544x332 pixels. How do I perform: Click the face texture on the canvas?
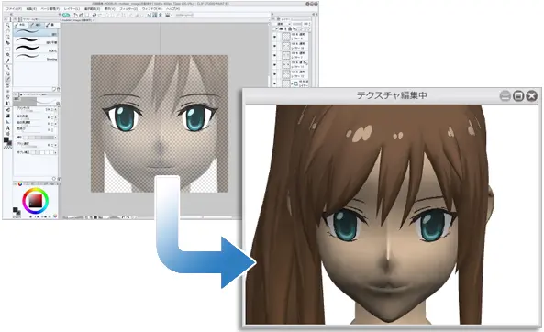click(x=160, y=124)
